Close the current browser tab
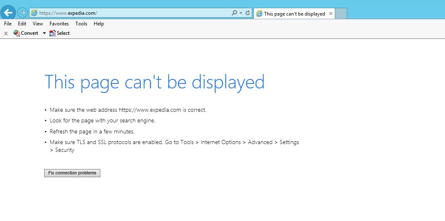445x221 pixels. tap(331, 14)
